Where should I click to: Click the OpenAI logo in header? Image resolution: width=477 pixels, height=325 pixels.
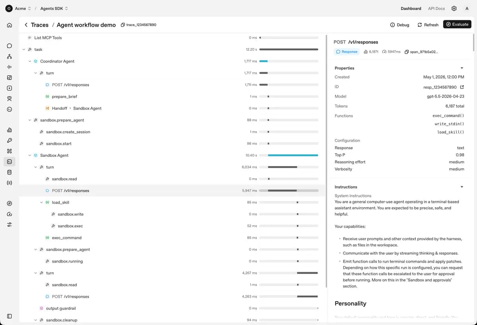coord(9,8)
